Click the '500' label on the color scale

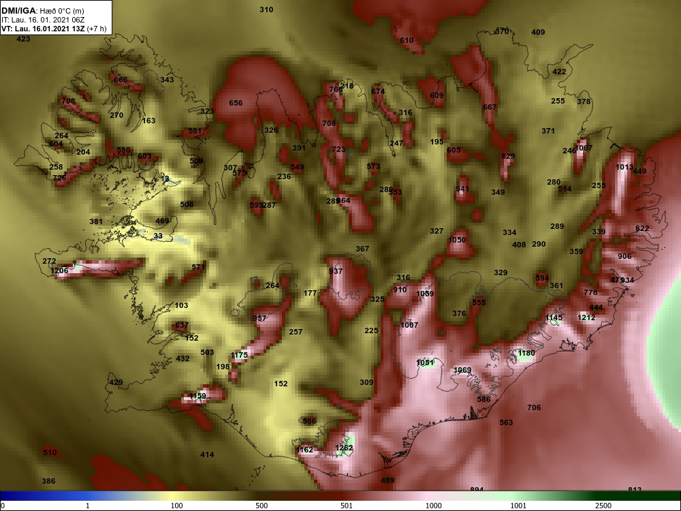point(262,506)
